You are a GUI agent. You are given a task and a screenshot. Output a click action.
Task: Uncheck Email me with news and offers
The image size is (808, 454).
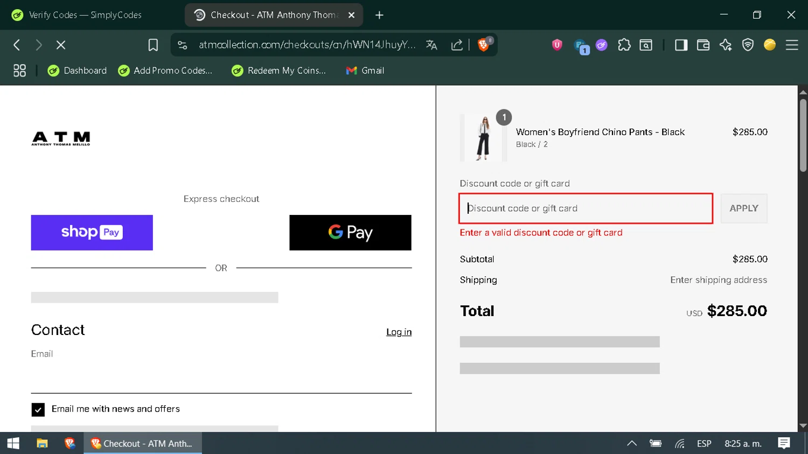click(x=38, y=410)
